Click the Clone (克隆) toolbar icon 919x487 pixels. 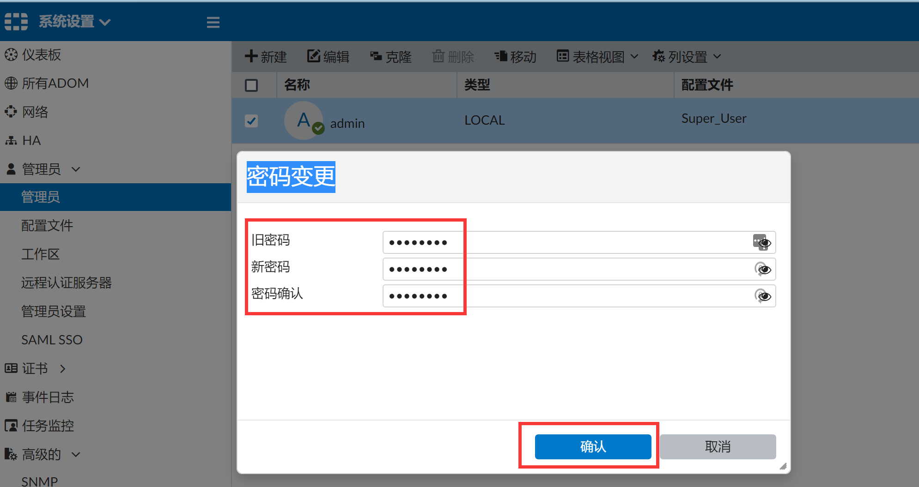[x=376, y=56]
